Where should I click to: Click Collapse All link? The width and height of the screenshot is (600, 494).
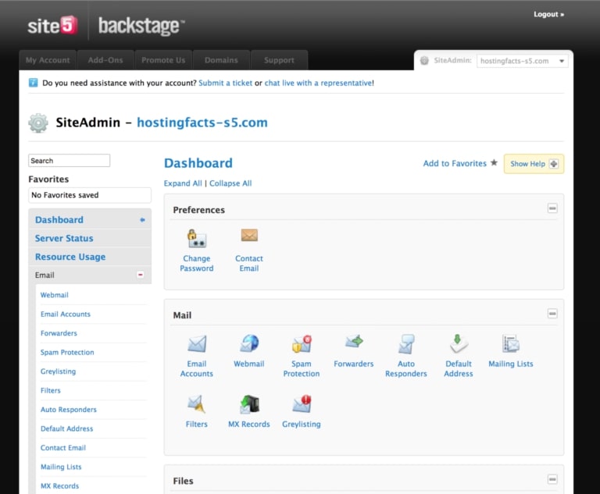pos(230,183)
